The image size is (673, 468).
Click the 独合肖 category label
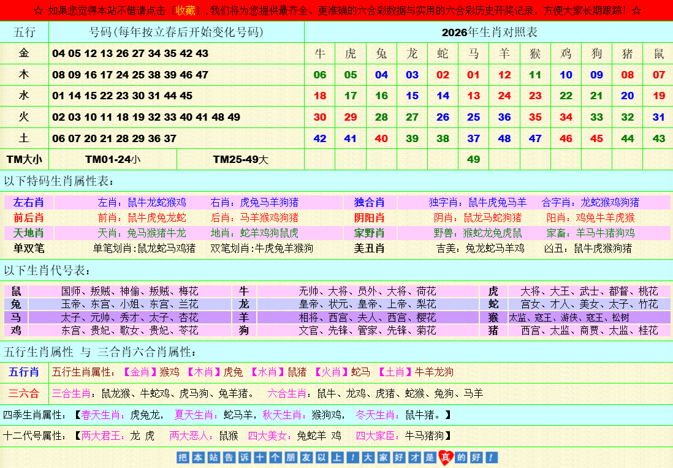(370, 202)
